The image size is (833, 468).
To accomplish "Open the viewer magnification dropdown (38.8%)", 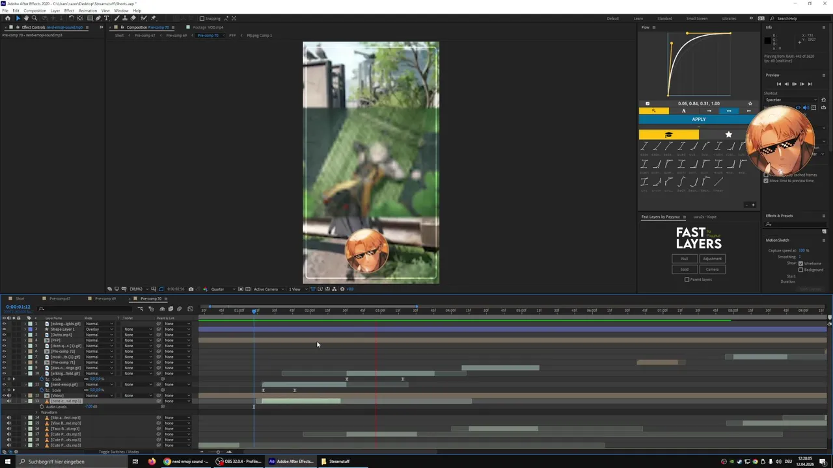I will tap(138, 289).
